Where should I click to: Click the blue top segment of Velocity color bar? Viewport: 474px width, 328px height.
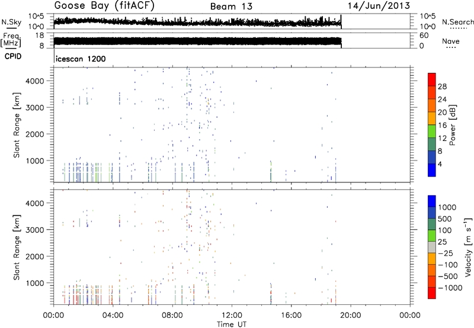(x=432, y=201)
